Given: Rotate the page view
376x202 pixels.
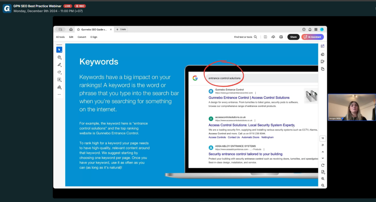Looking at the screenshot, I should click(x=323, y=165).
